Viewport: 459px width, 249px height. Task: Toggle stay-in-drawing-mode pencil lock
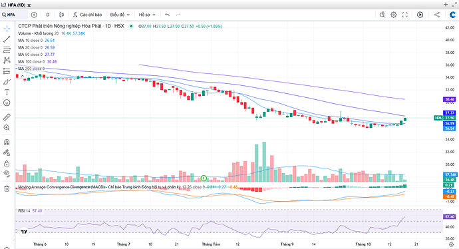tap(7, 152)
